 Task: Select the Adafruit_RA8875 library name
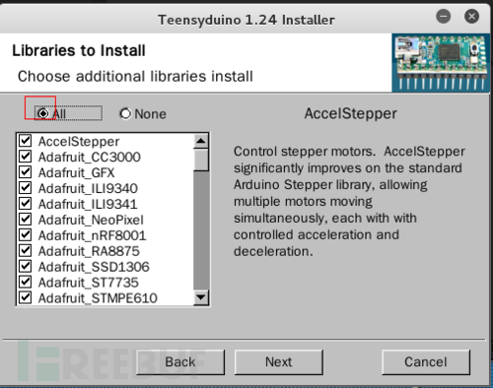[89, 251]
